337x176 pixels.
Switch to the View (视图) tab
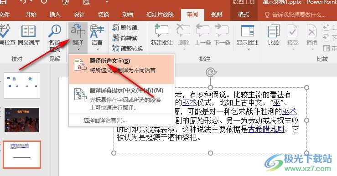click(216, 15)
